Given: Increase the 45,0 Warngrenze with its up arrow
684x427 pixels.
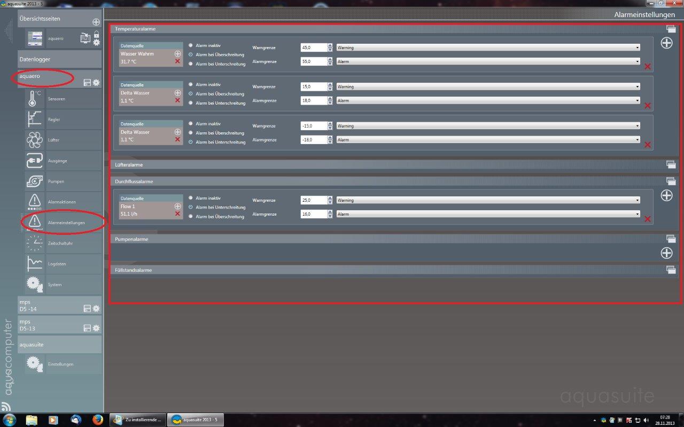Looking at the screenshot, I should 330,45.
